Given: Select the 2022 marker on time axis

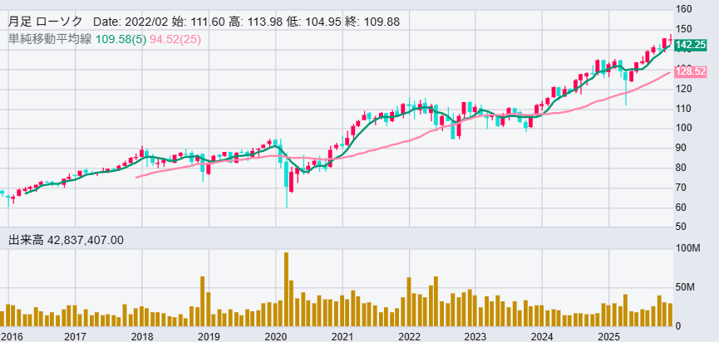Looking at the screenshot, I should coord(409,336).
